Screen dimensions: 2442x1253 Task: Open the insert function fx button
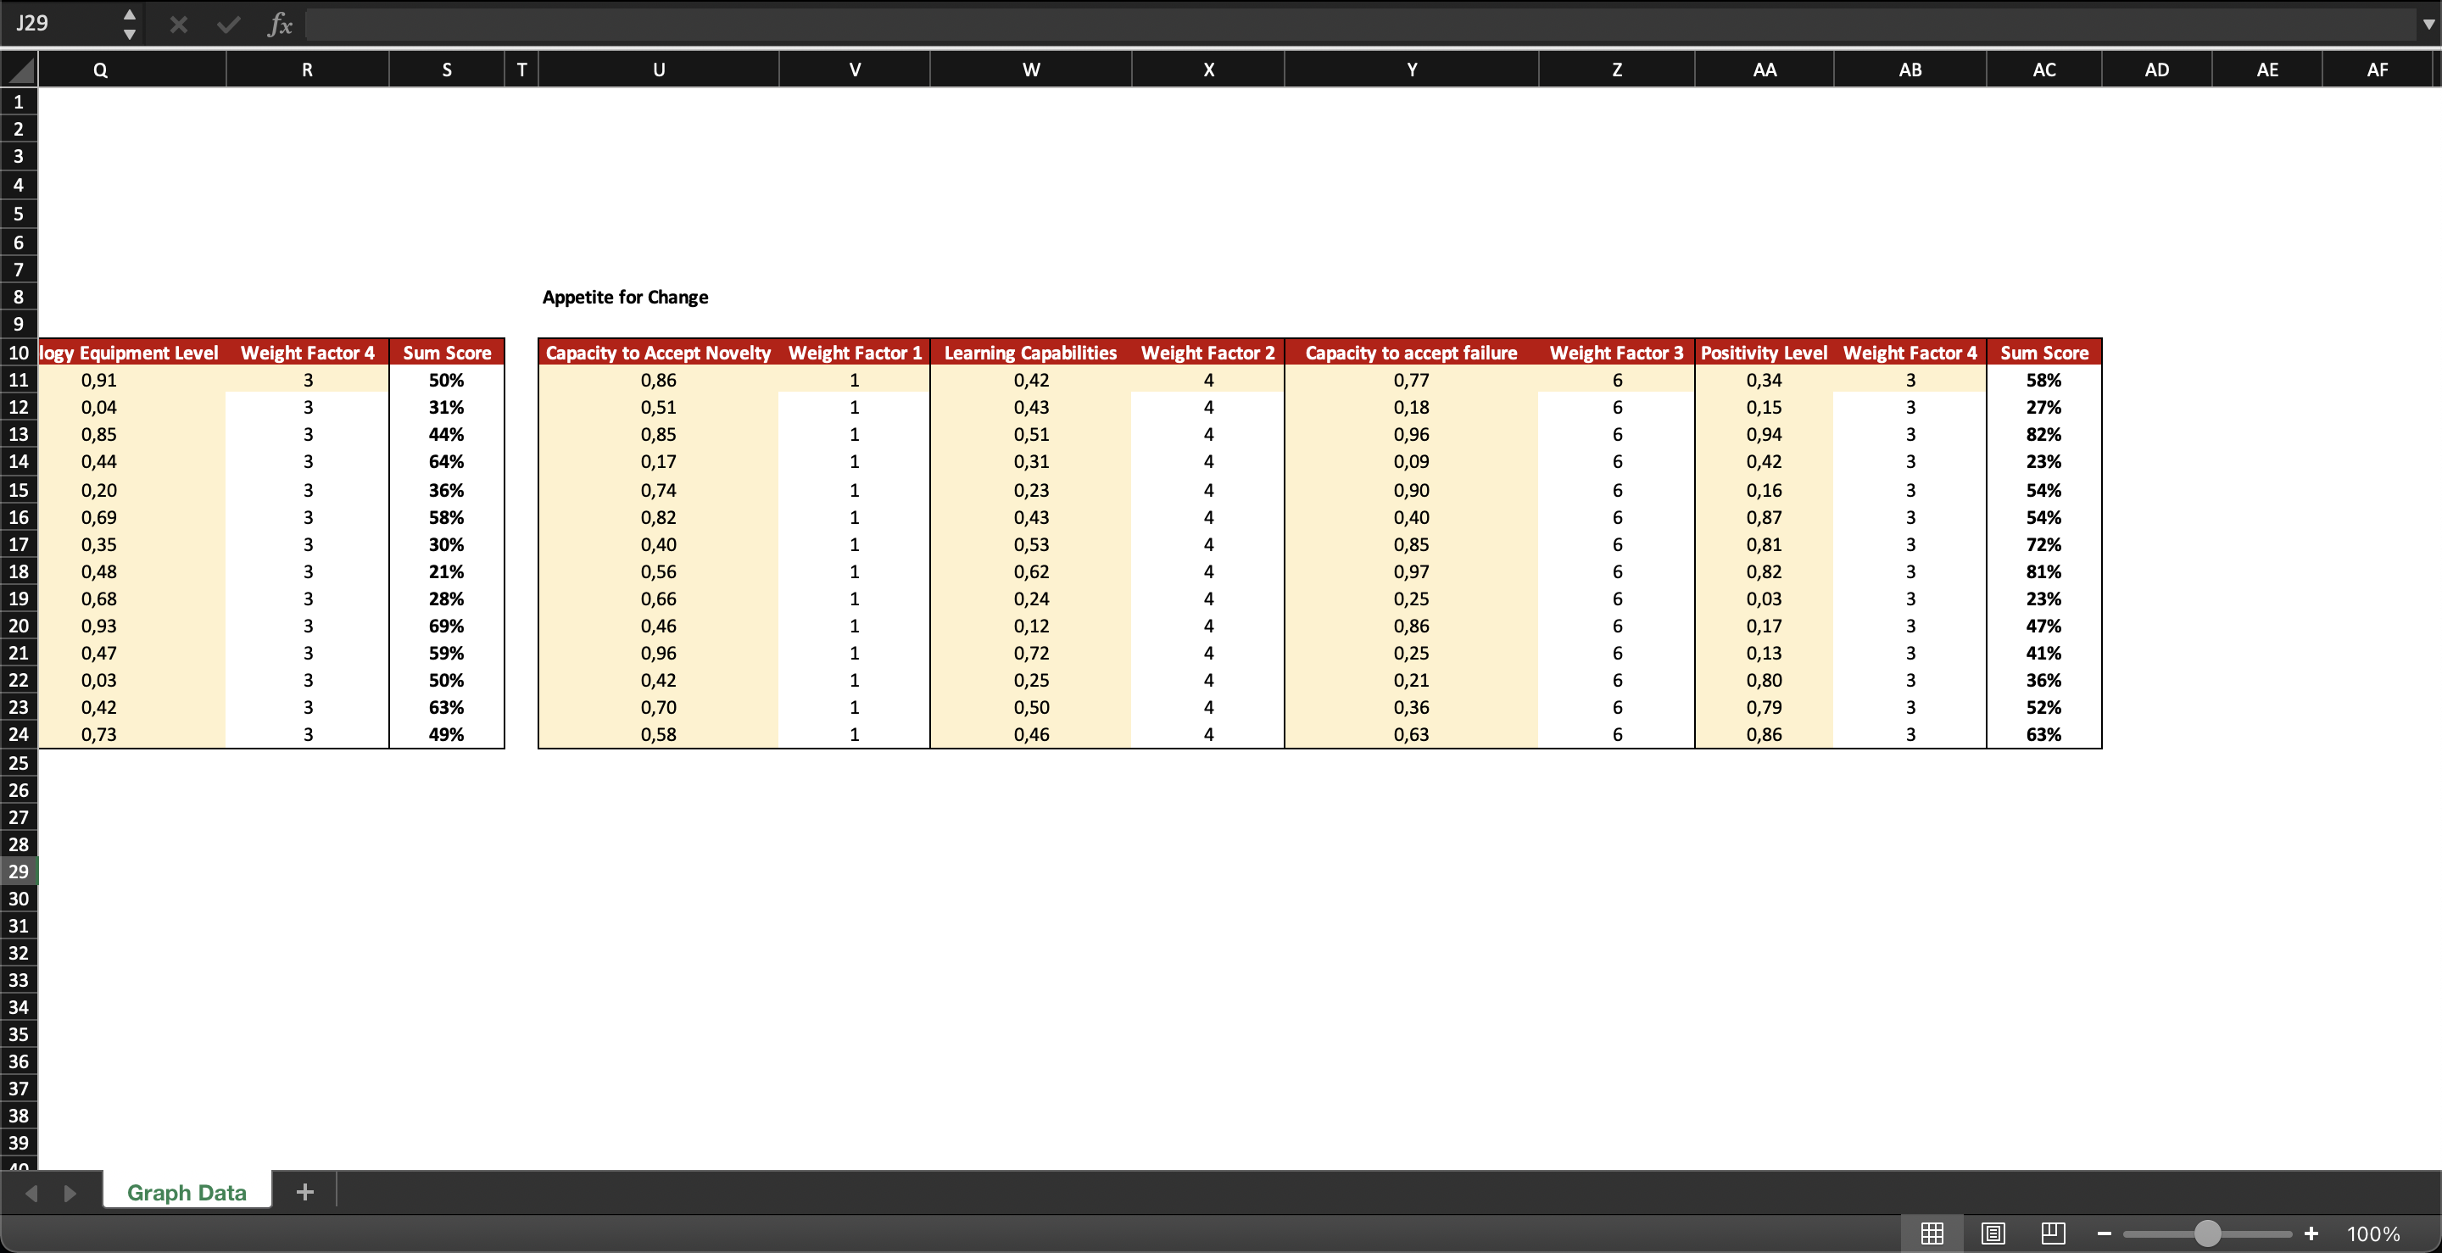(280, 25)
